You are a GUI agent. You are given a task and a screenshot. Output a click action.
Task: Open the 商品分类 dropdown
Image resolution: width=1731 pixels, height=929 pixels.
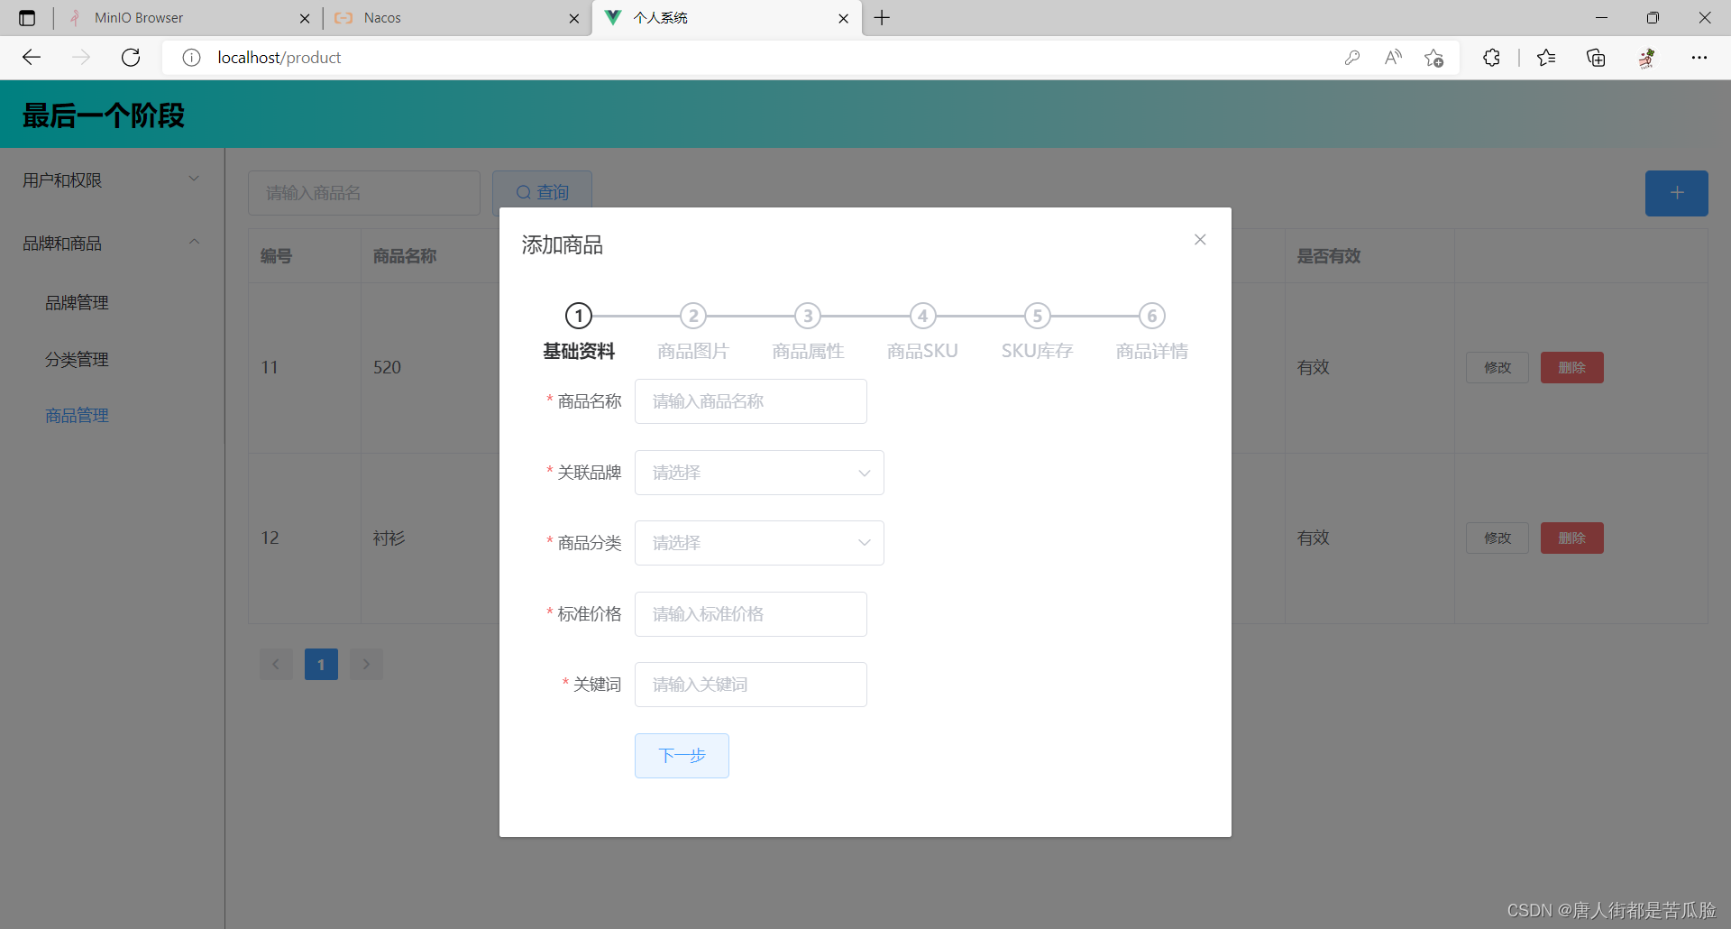(x=759, y=543)
